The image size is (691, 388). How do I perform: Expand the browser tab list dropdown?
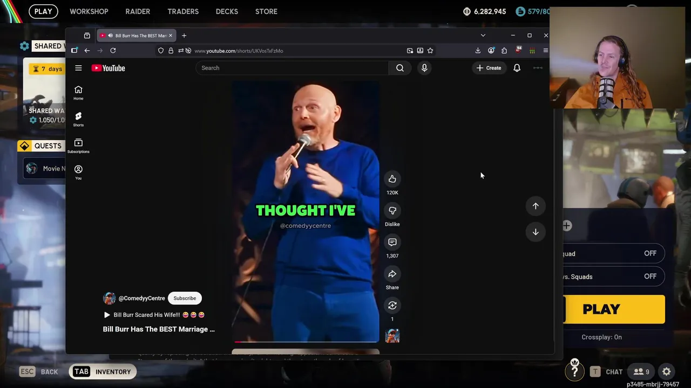click(x=483, y=36)
